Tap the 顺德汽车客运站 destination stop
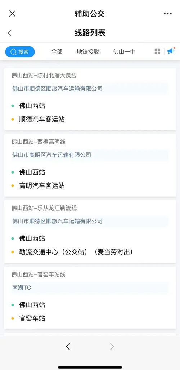Image resolution: width=180 pixels, height=370 pixels. pos(42,119)
